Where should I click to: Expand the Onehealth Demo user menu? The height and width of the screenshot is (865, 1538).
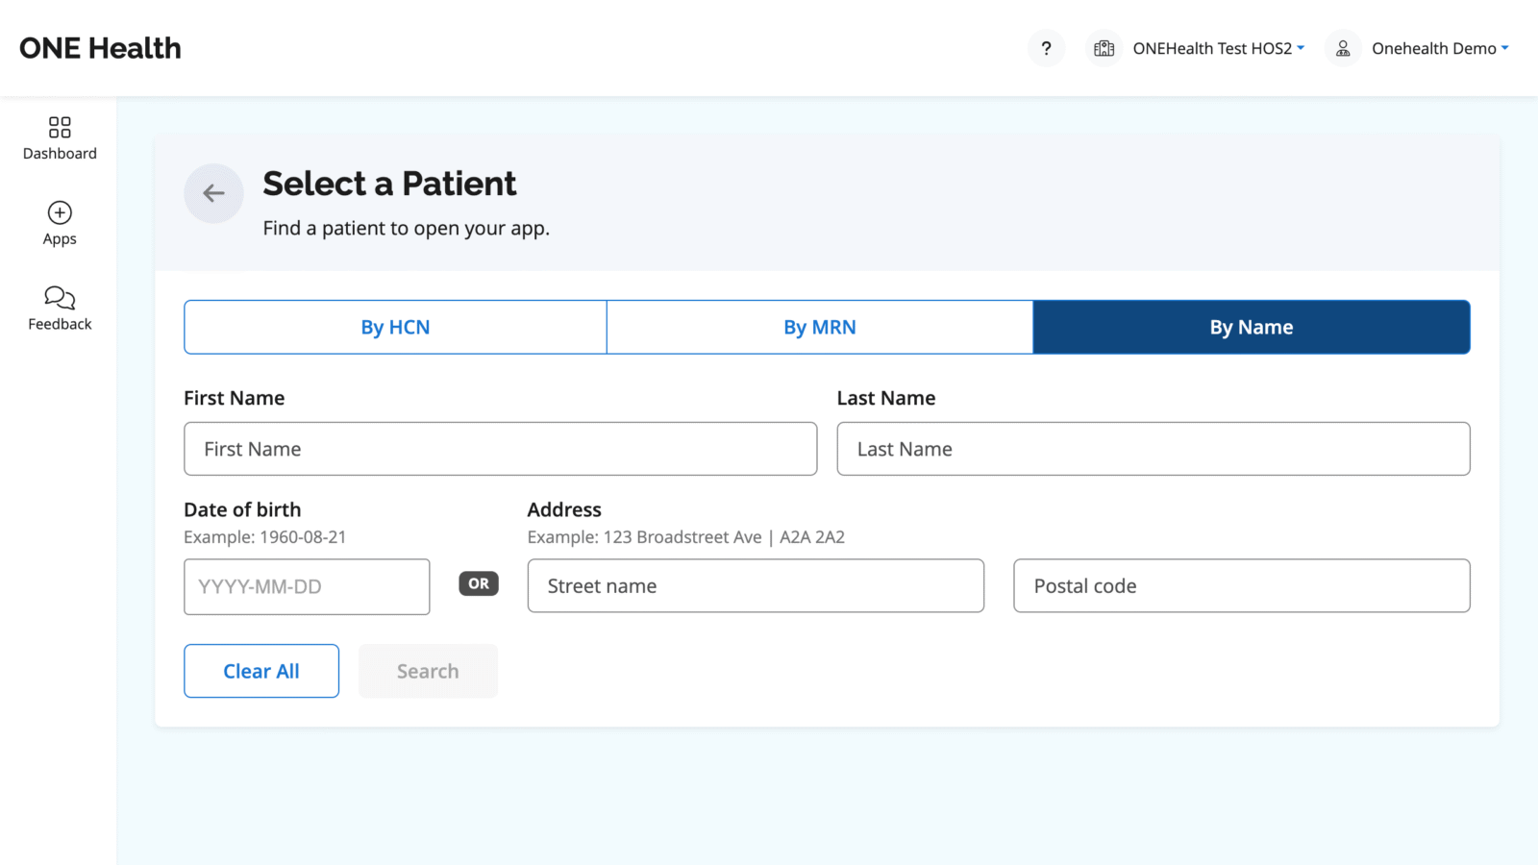[x=1439, y=48]
